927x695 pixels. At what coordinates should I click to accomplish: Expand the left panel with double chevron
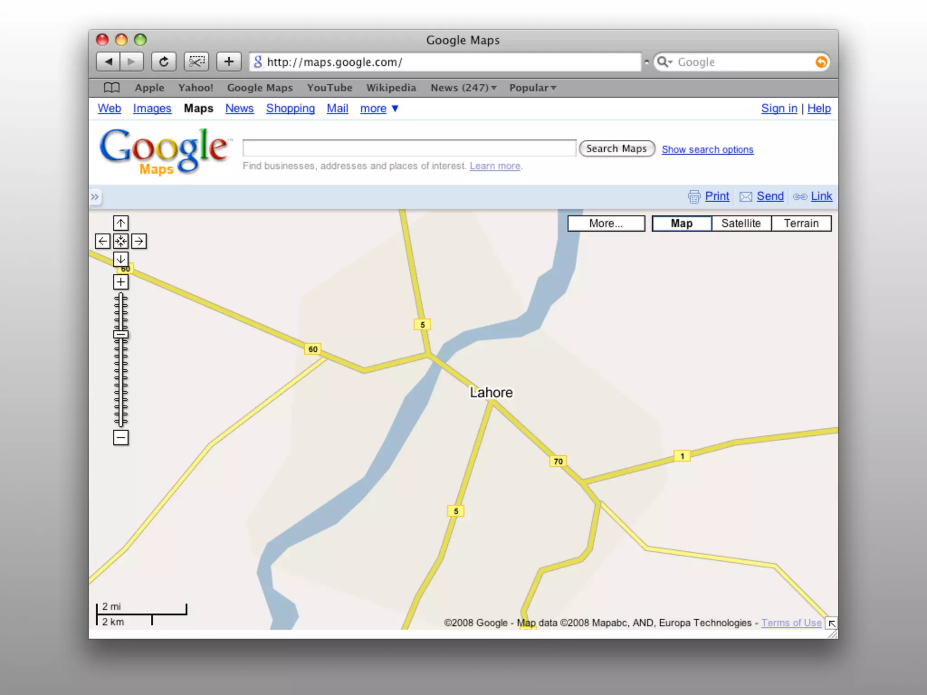[x=95, y=197]
